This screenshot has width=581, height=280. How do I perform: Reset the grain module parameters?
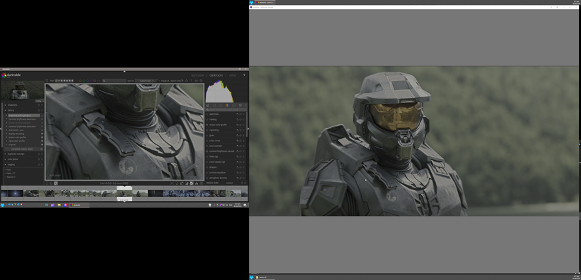(x=241, y=135)
